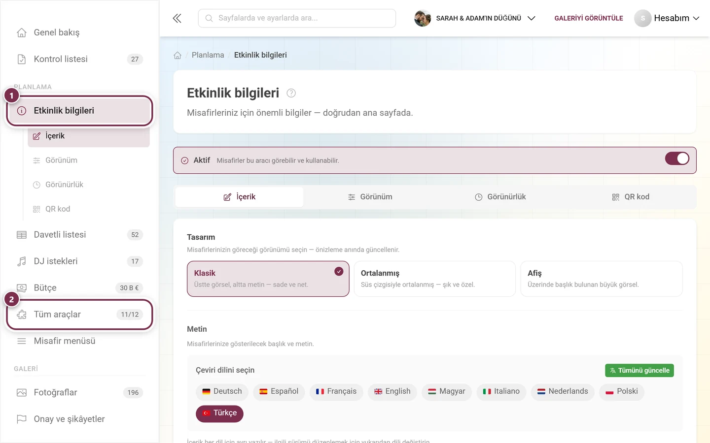Select the Ortalanmış design option
The image size is (710, 443).
[435, 279]
